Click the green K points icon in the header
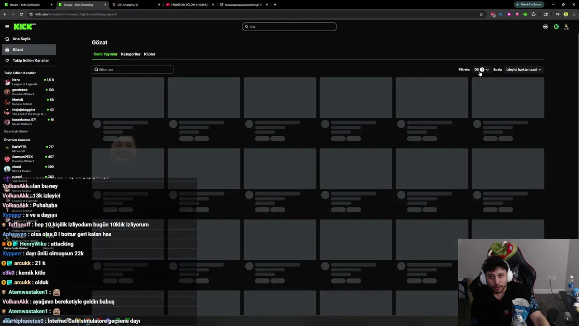This screenshot has height=326, width=579. (x=556, y=27)
